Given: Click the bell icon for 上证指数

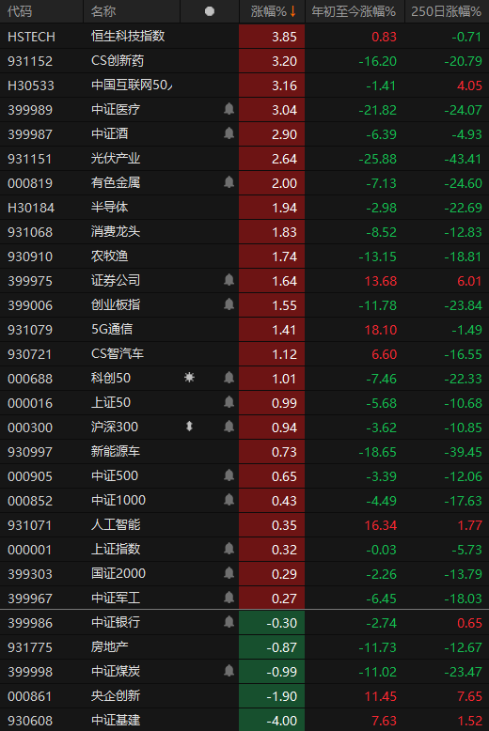Looking at the screenshot, I should point(229,549).
